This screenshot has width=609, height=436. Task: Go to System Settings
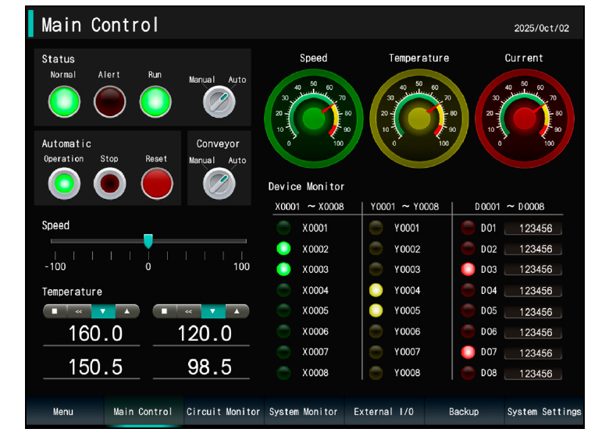click(x=543, y=411)
